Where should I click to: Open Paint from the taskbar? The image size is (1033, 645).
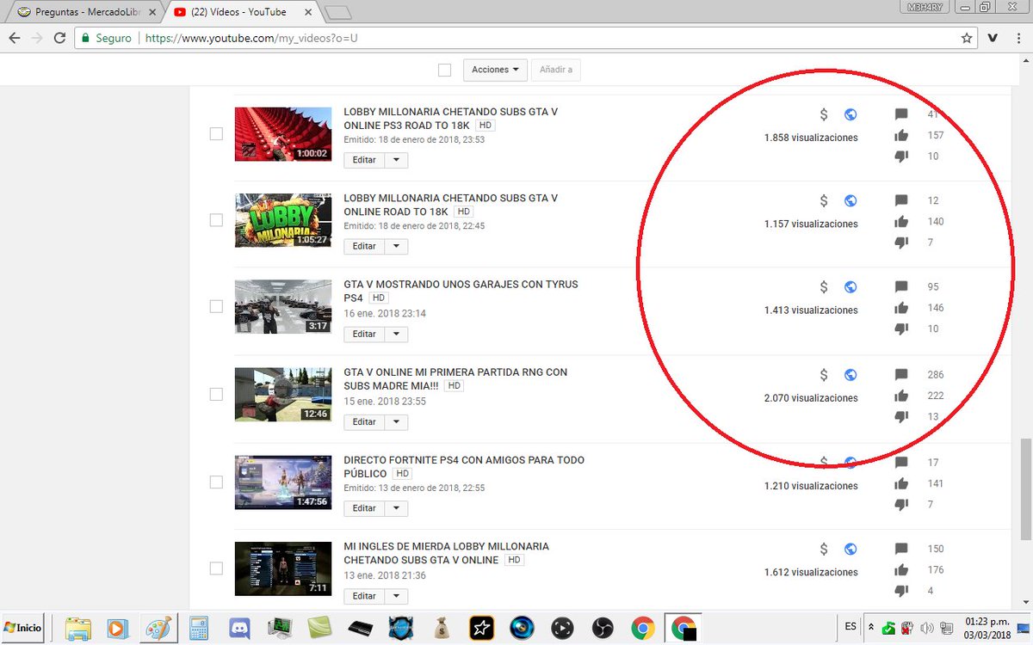click(x=158, y=628)
